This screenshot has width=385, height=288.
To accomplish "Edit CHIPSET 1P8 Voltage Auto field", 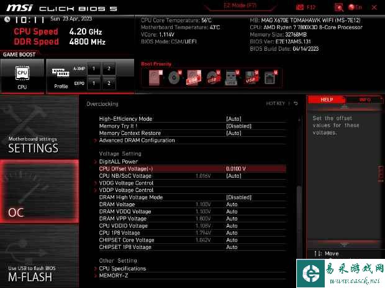I will [232, 247].
